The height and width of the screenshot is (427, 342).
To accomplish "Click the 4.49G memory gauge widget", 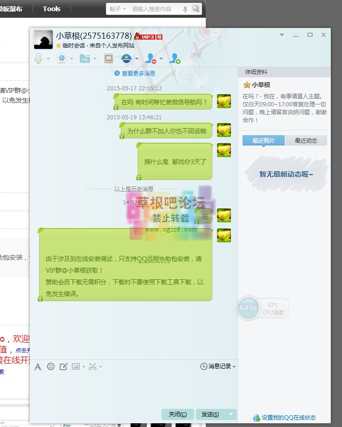I will point(248,308).
